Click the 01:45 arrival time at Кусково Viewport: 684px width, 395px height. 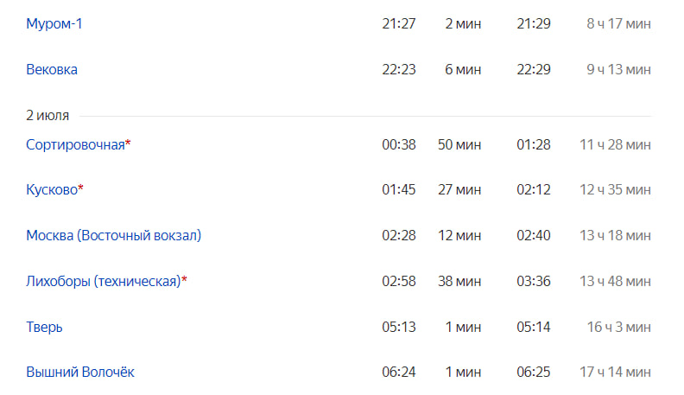pyautogui.click(x=399, y=189)
